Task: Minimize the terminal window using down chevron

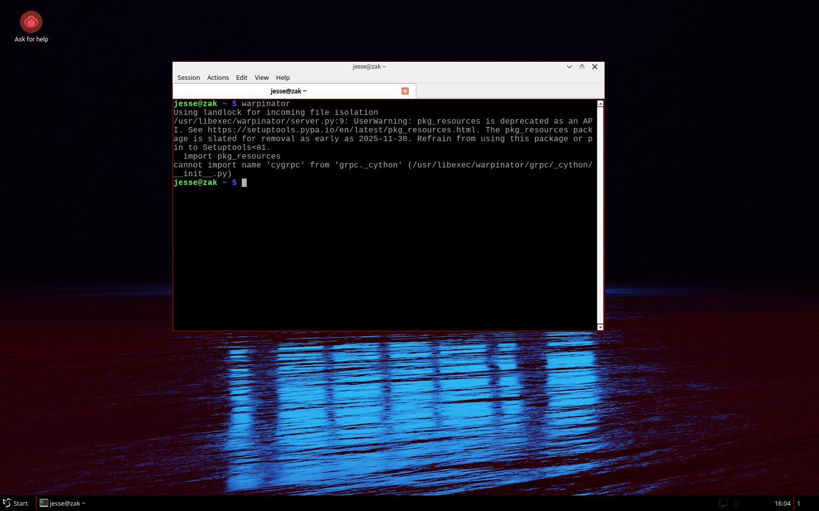Action: coord(569,67)
